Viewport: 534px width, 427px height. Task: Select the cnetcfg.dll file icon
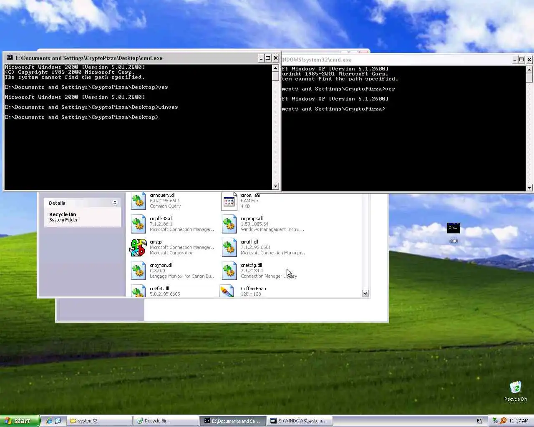pos(229,271)
